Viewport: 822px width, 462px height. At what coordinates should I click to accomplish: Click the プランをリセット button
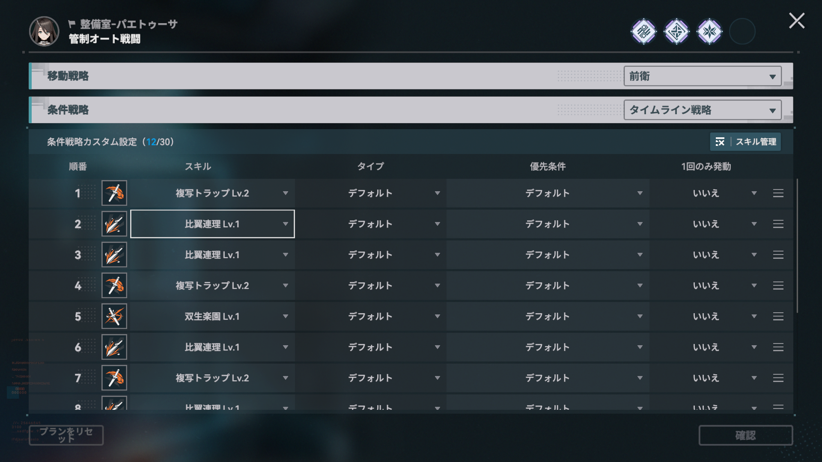pos(66,435)
